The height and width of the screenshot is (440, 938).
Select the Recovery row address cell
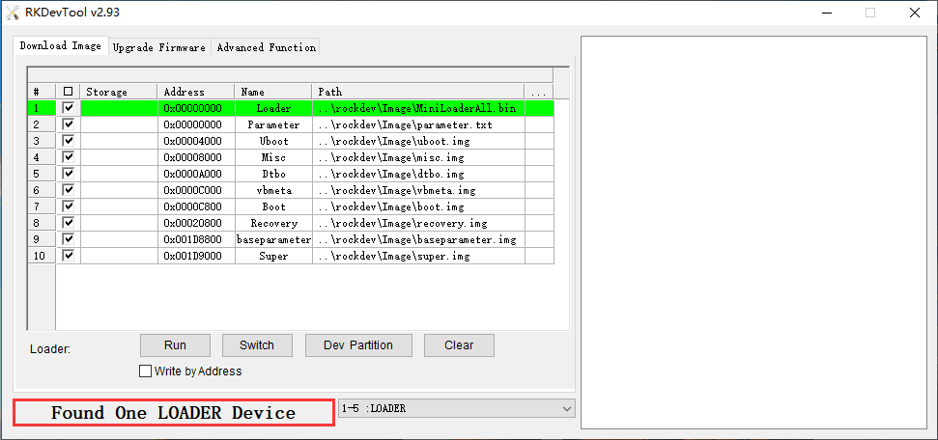(x=195, y=223)
